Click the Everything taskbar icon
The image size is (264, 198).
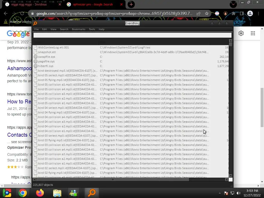[92, 193]
